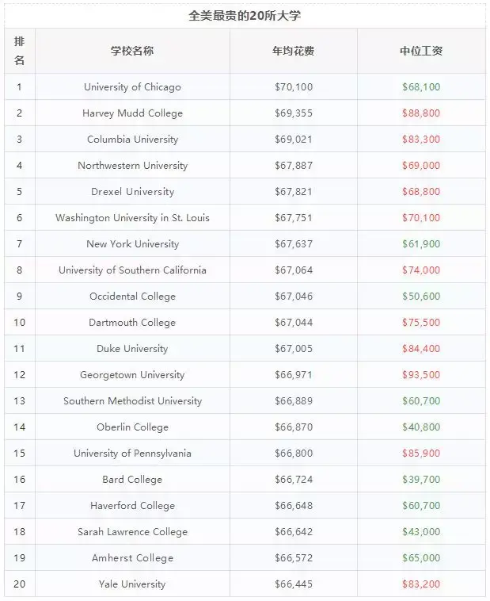Click Washington University in St. Louis
Screen dimensions: 490x601
[x=132, y=218]
